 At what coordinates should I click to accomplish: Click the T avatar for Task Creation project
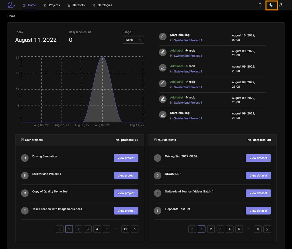point(25,211)
